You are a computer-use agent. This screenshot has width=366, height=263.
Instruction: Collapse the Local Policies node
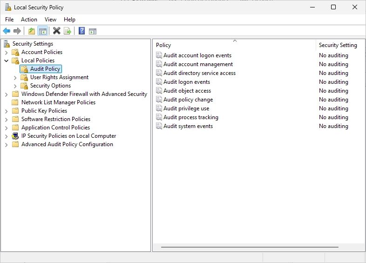pos(7,61)
